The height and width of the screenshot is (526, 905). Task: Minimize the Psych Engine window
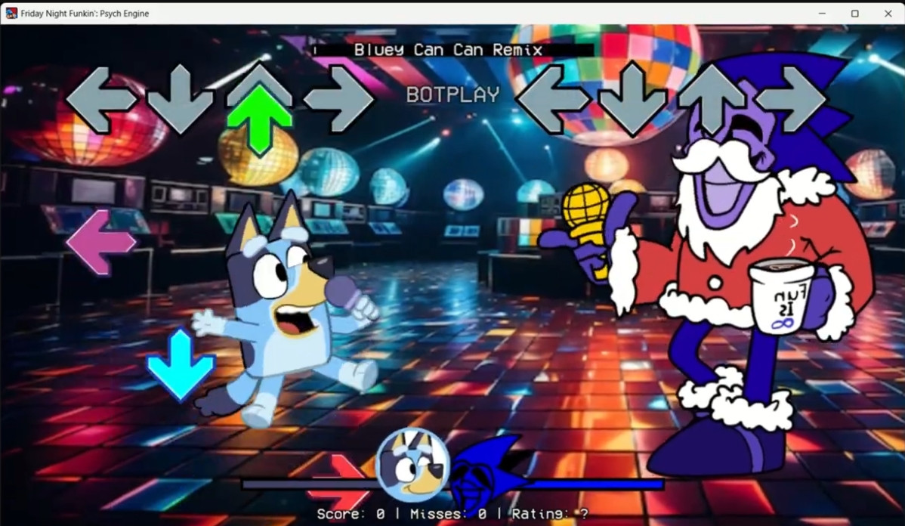click(822, 14)
